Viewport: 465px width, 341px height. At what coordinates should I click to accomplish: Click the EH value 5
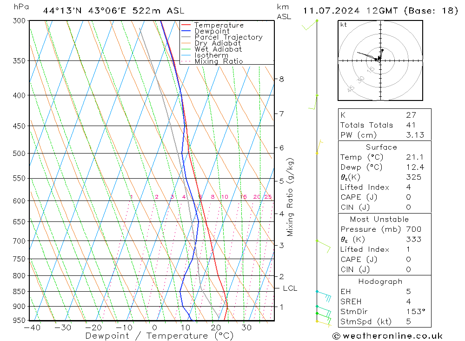point(408,291)
